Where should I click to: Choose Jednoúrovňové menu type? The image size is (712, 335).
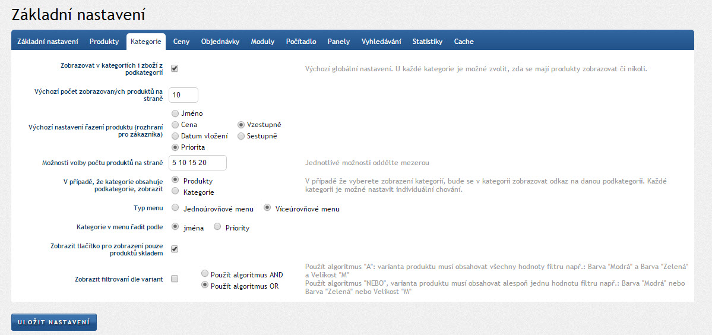(x=175, y=208)
